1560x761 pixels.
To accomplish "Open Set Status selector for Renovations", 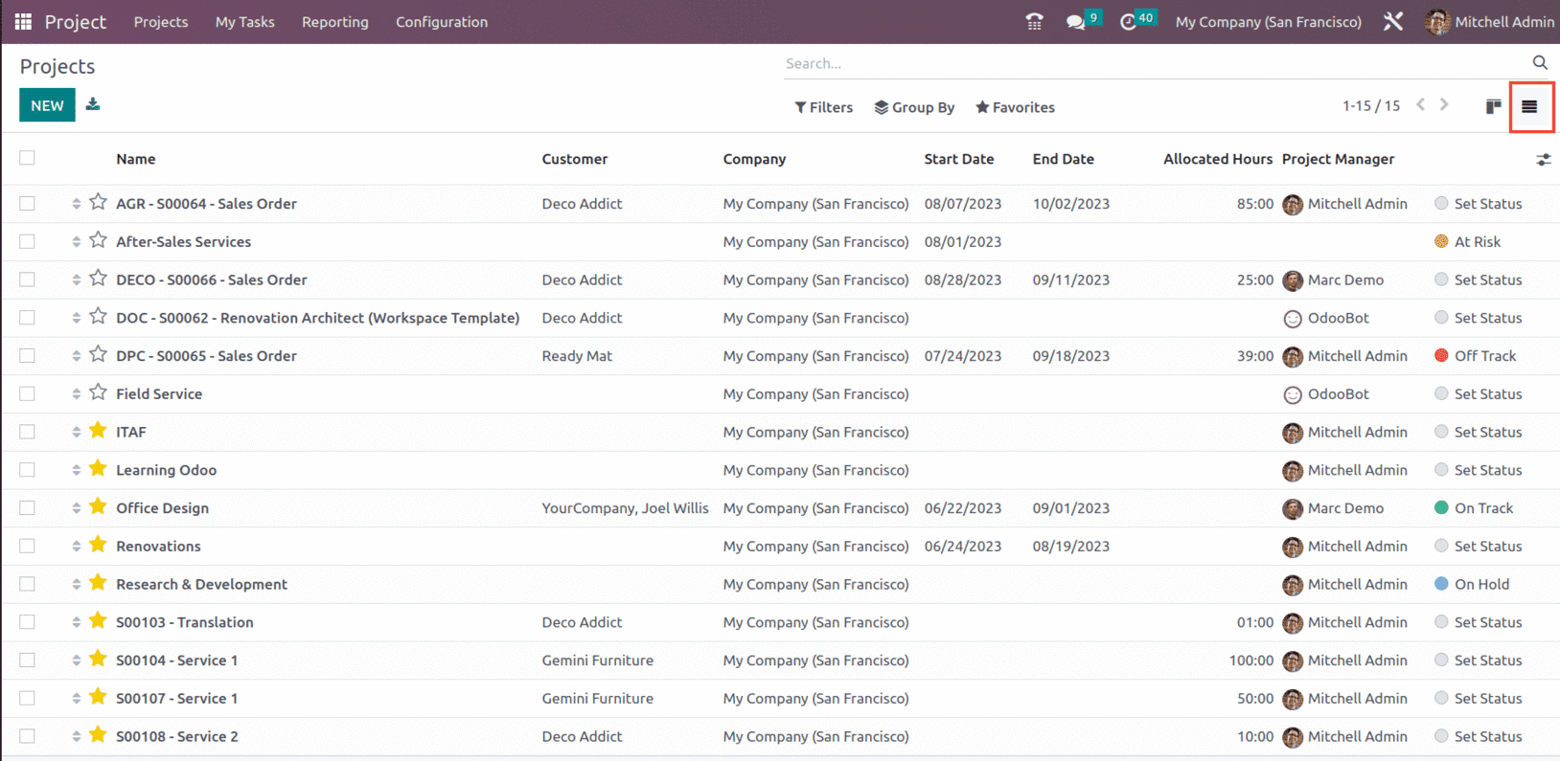I will (x=1479, y=546).
